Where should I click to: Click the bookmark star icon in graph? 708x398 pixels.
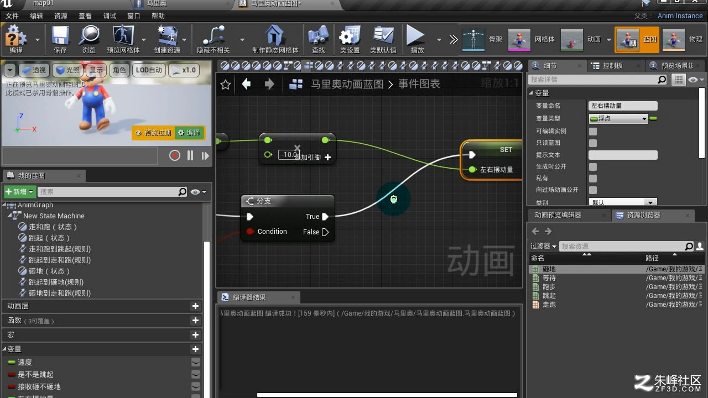pyautogui.click(x=225, y=85)
